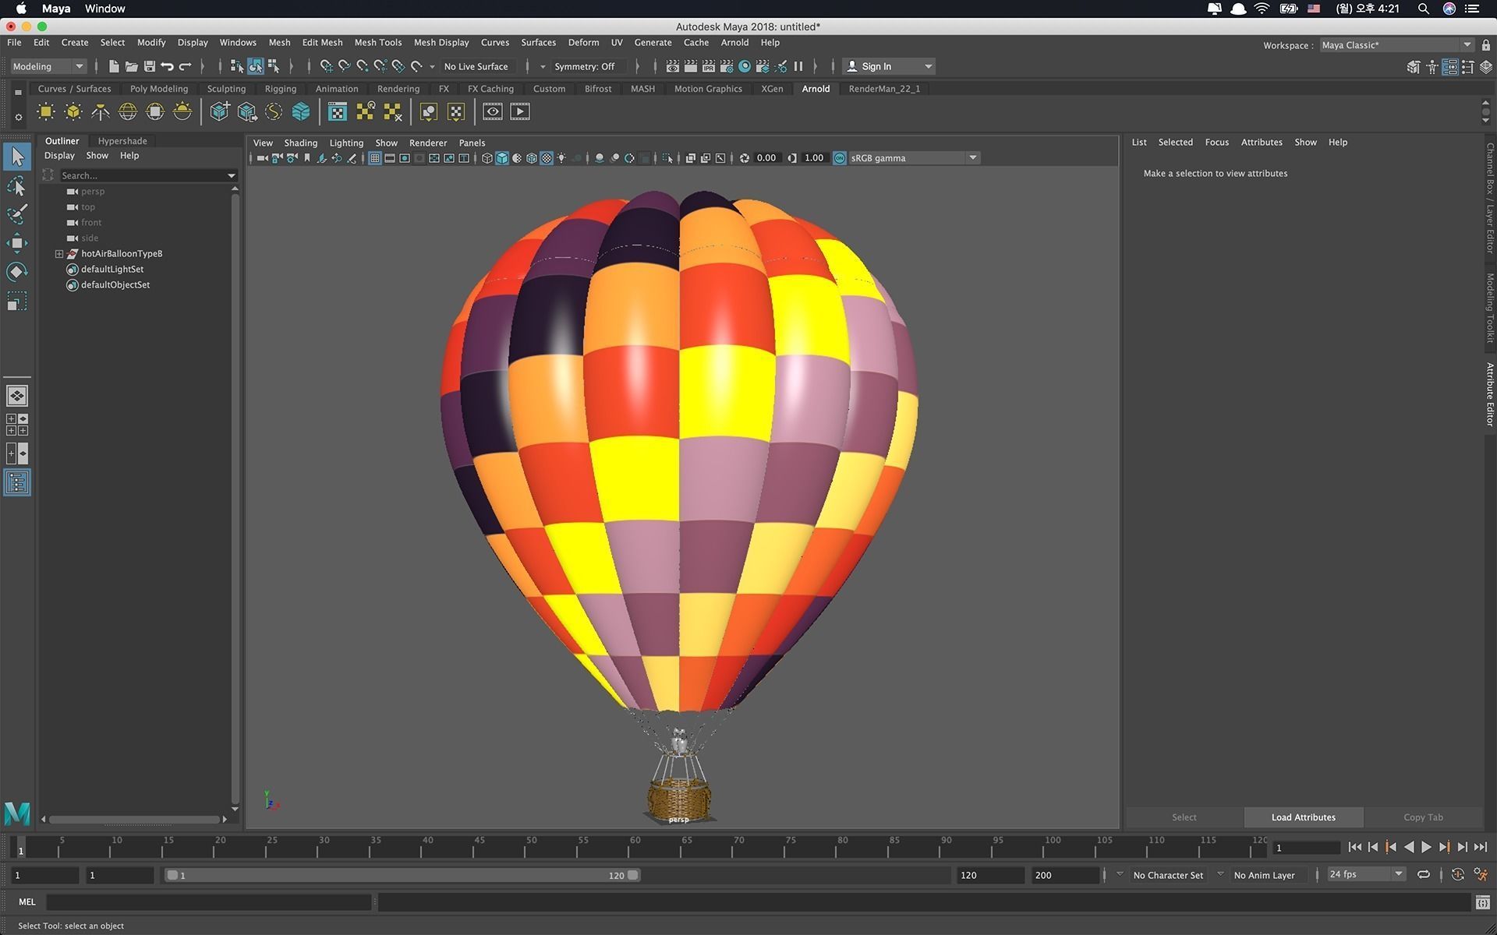
Task: Switch to Poly Modeling shelf tab
Action: [159, 89]
